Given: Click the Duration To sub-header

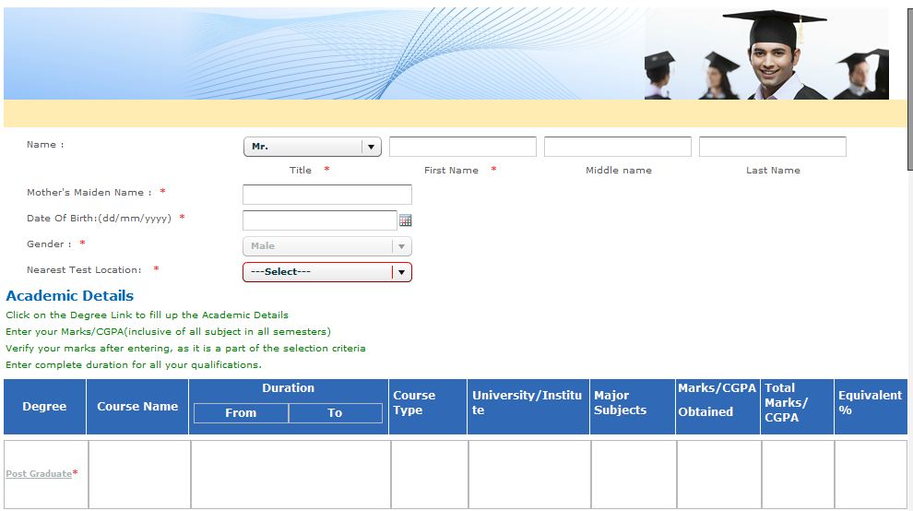Looking at the screenshot, I should 335,413.
